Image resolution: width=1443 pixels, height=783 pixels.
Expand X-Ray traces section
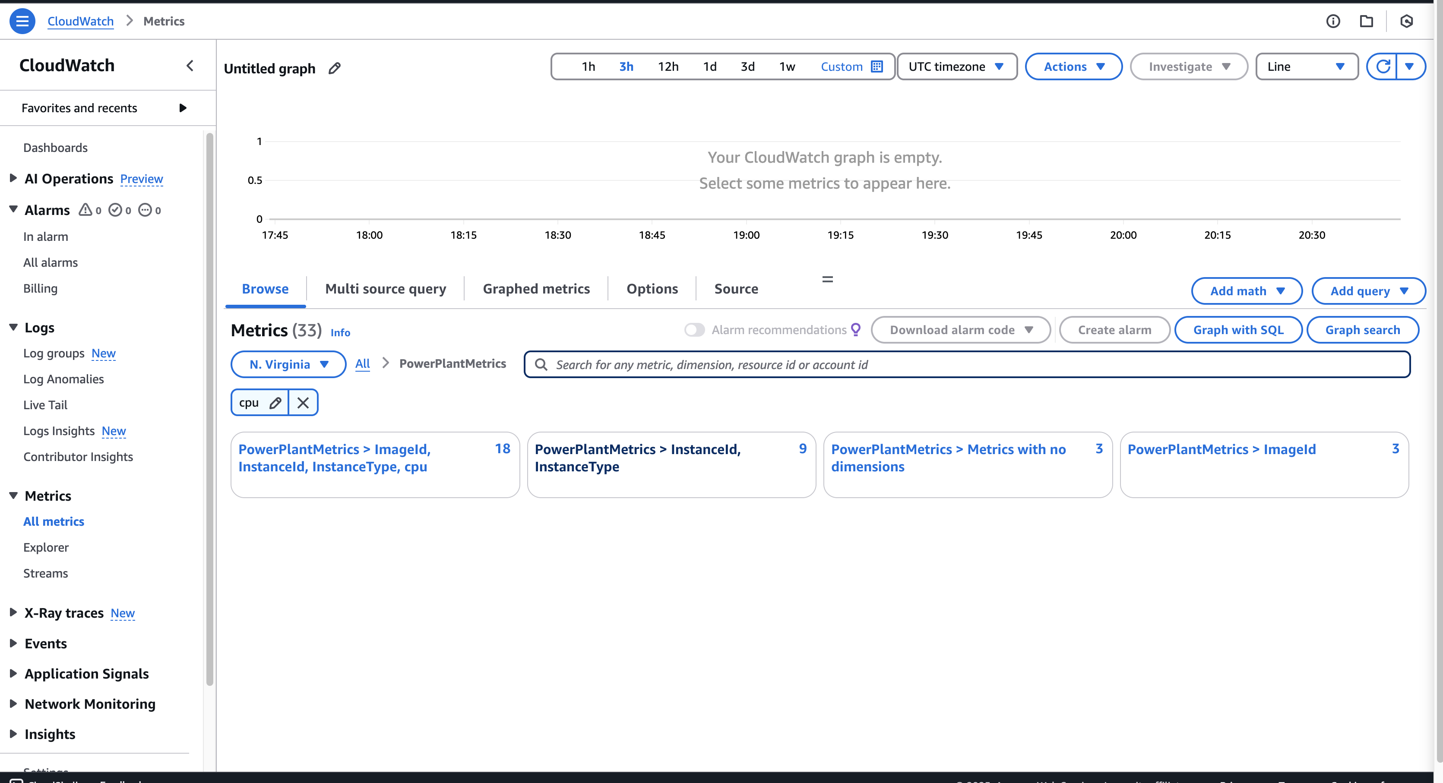coord(13,613)
